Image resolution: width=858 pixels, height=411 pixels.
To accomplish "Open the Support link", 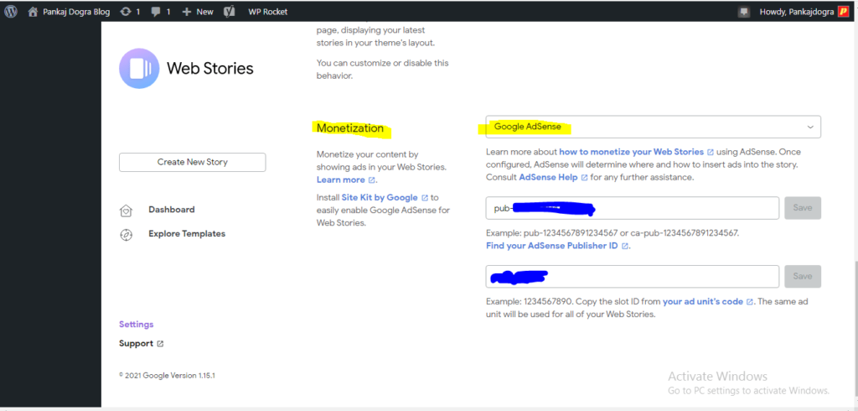I will [x=136, y=343].
